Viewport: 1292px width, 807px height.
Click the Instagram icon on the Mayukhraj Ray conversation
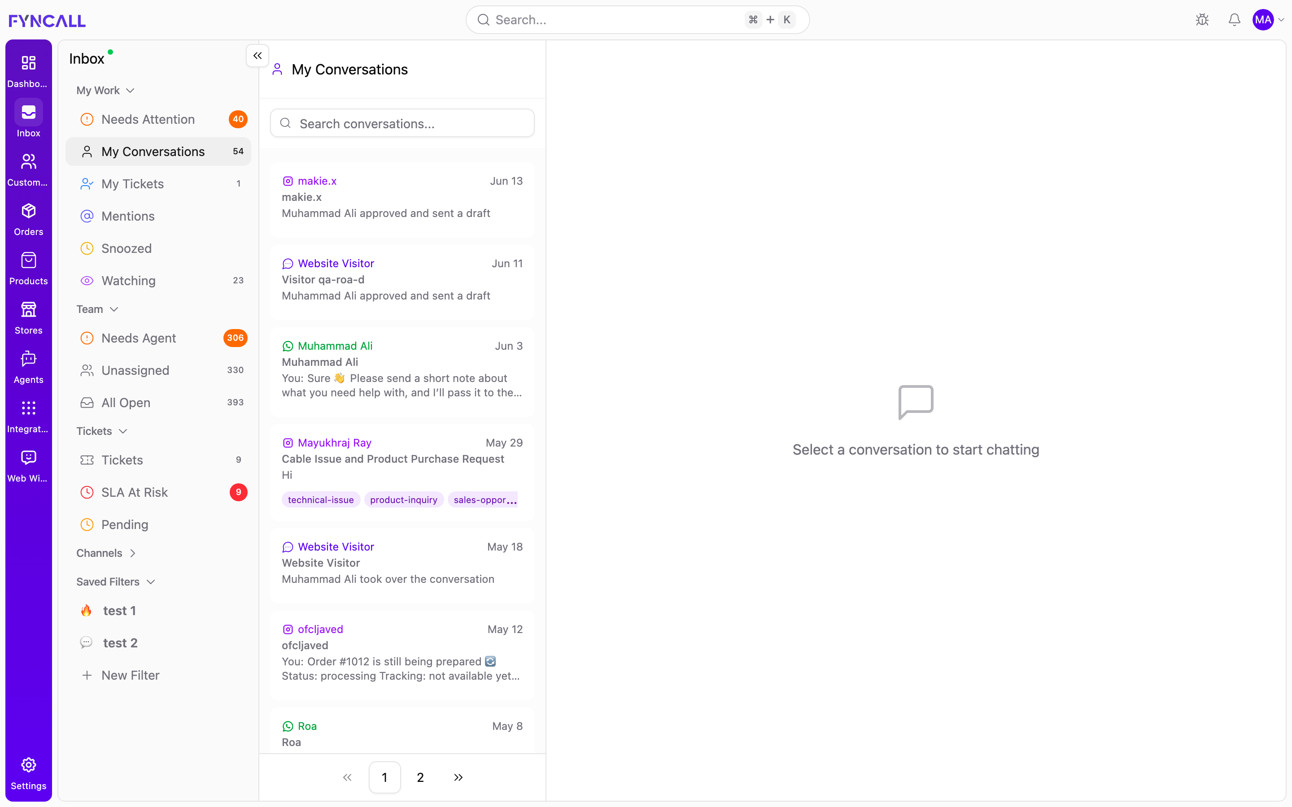[288, 443]
